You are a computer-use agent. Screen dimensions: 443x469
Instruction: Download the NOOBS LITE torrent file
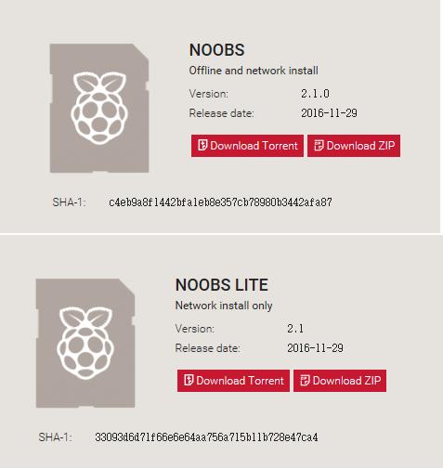coord(233,381)
